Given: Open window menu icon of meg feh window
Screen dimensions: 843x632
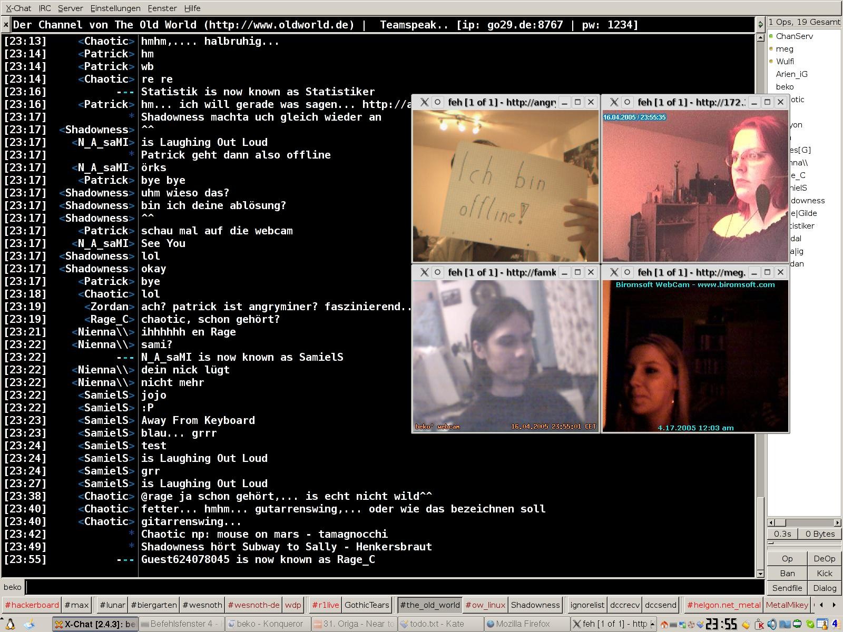Looking at the screenshot, I should pos(614,272).
